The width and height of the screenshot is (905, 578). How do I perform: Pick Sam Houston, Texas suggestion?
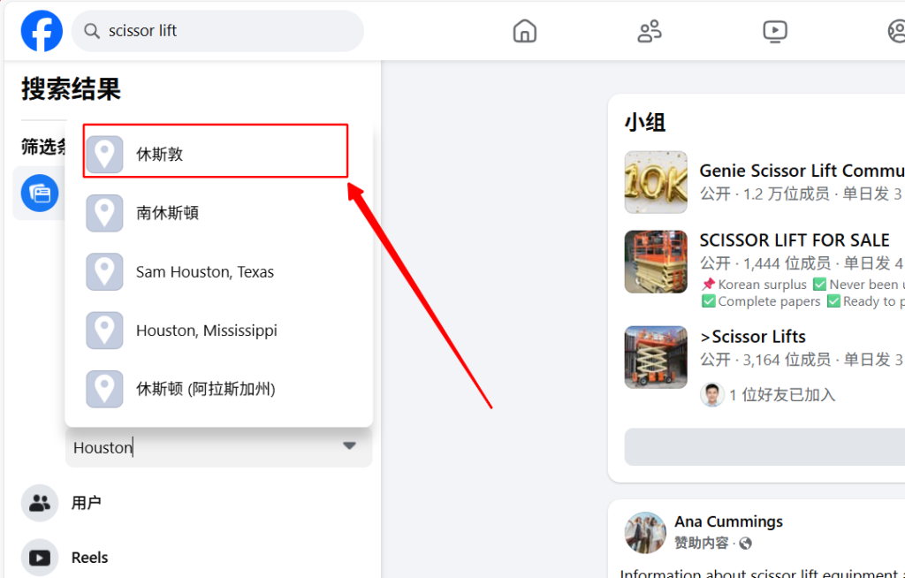point(204,272)
